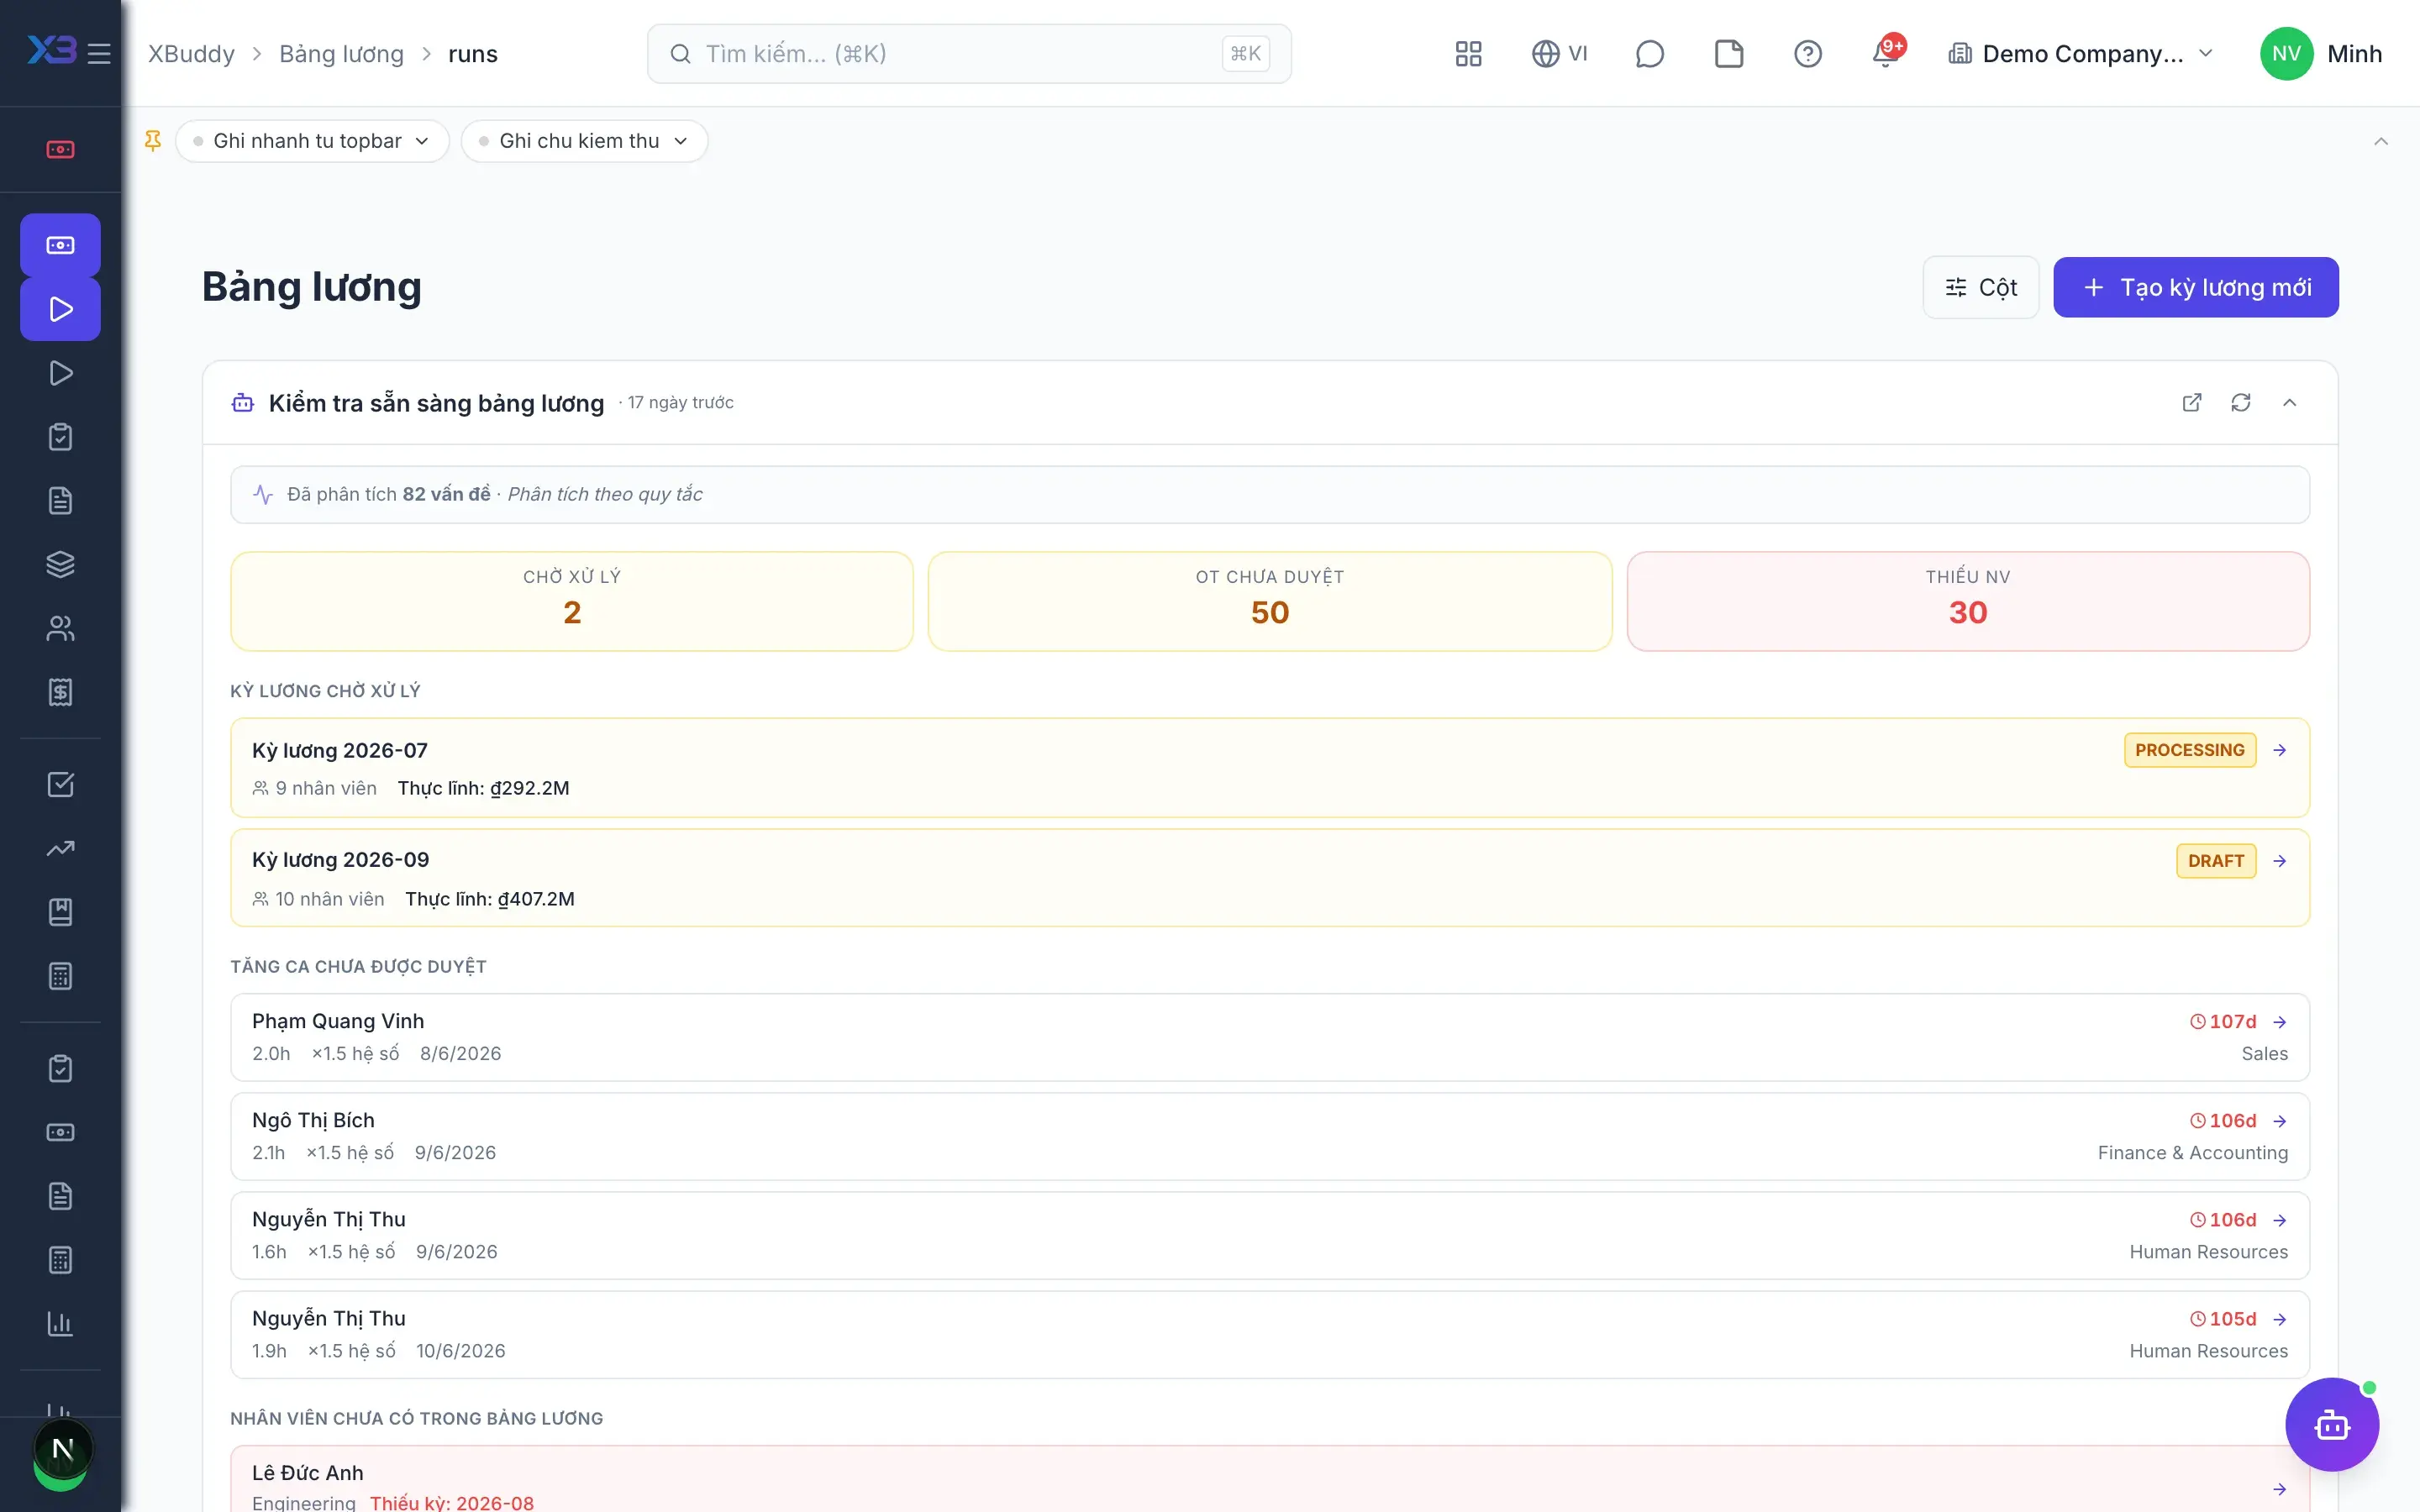Go to XBuddy breadcrumb root
This screenshot has width=2420, height=1512.
coord(191,53)
